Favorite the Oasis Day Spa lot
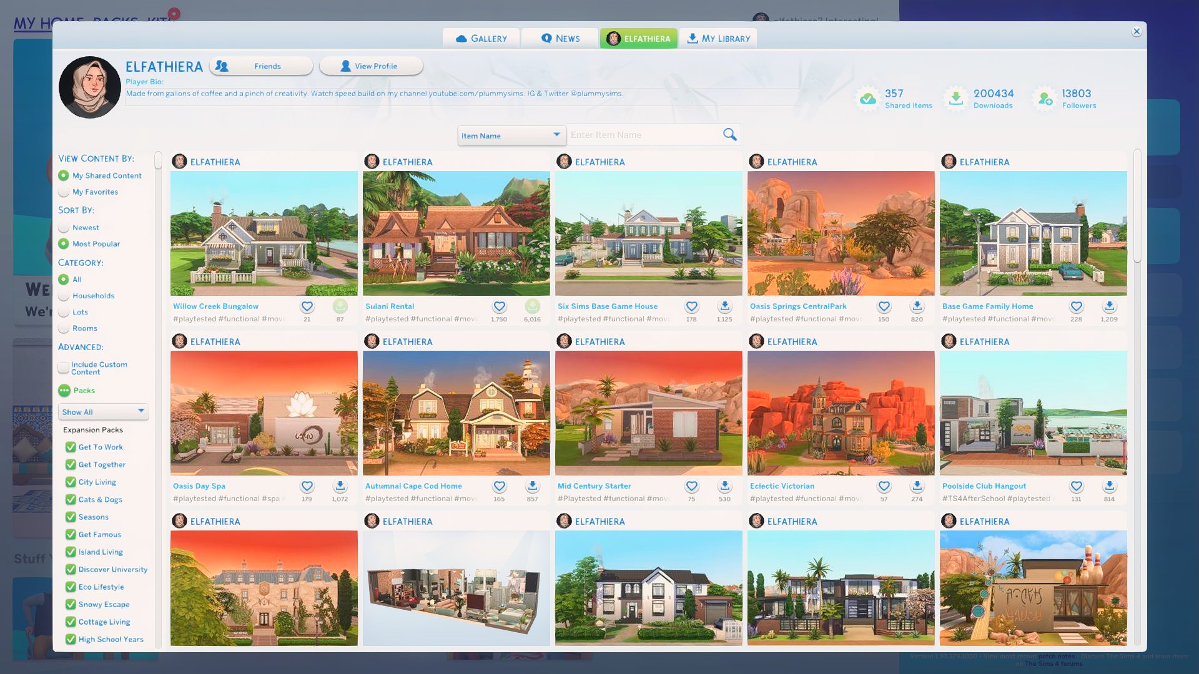 [307, 486]
